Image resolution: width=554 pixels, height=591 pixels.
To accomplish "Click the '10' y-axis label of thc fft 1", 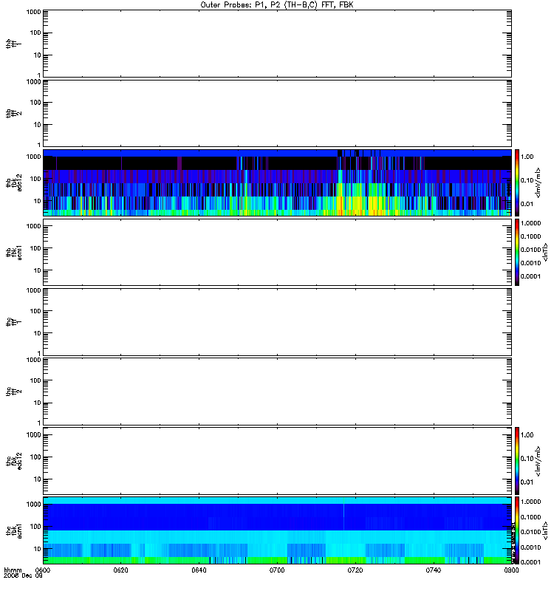I will 38,333.
